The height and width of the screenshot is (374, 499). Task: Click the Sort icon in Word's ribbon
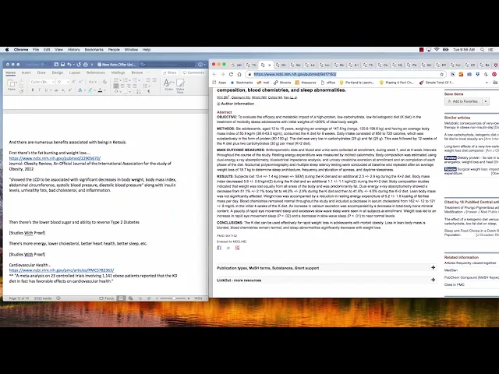pos(139,92)
